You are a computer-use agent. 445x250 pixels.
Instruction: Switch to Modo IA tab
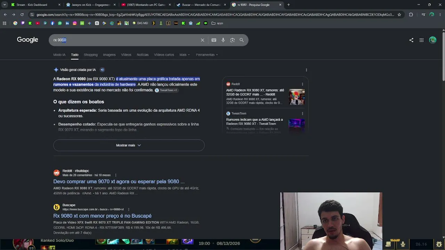coord(59,55)
